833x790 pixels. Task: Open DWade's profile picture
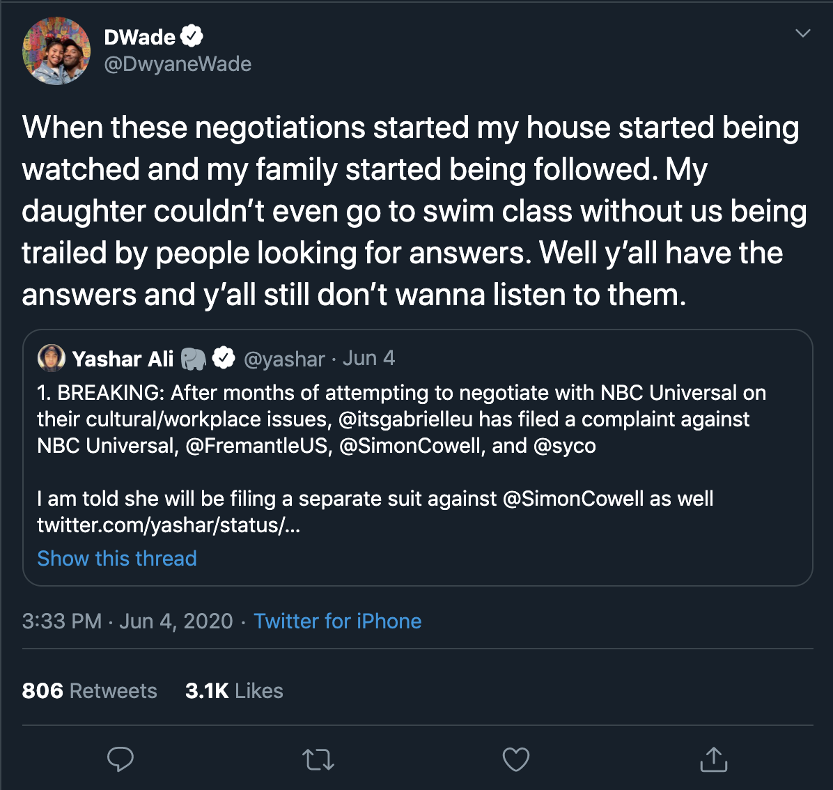(56, 51)
